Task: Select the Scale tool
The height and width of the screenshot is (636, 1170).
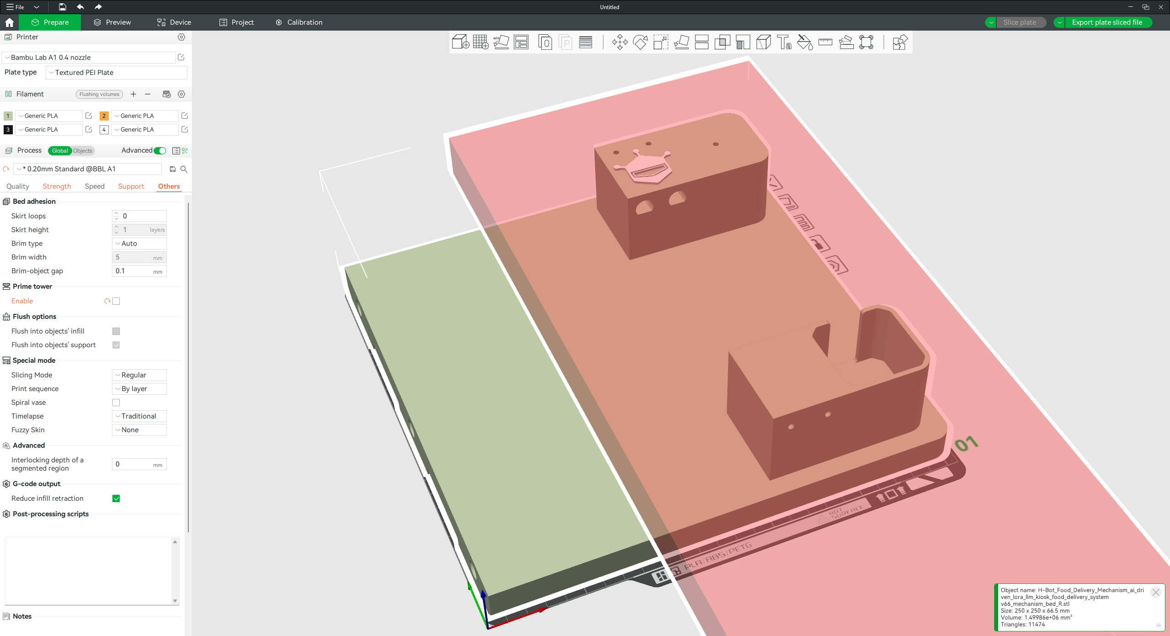Action: pos(660,42)
